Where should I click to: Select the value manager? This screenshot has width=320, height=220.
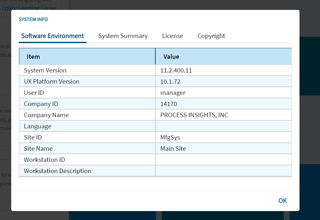173,93
